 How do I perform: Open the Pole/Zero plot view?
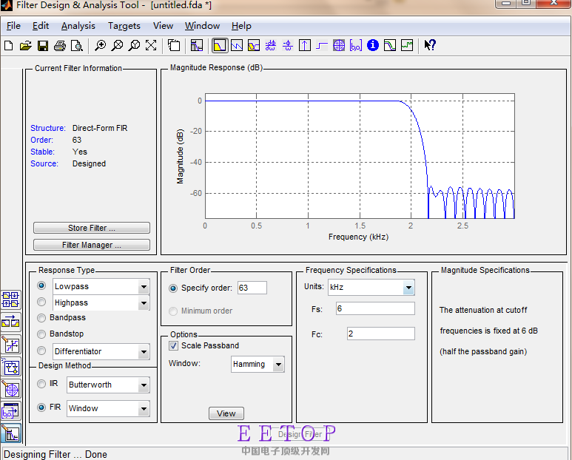click(339, 46)
